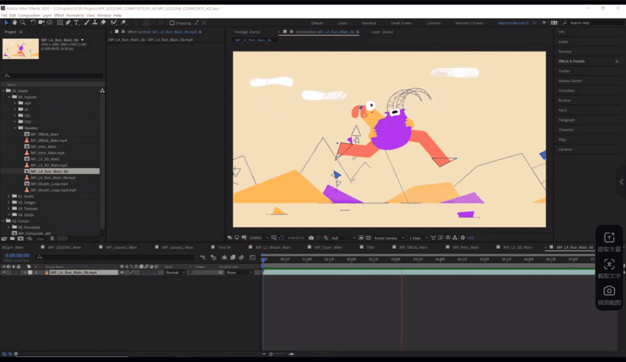Open the viewer magnification (100%) dropdown
626x362 pixels.
(259, 238)
